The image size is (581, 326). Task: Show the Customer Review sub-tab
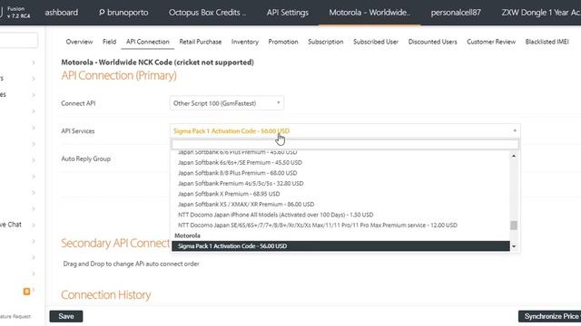point(491,42)
